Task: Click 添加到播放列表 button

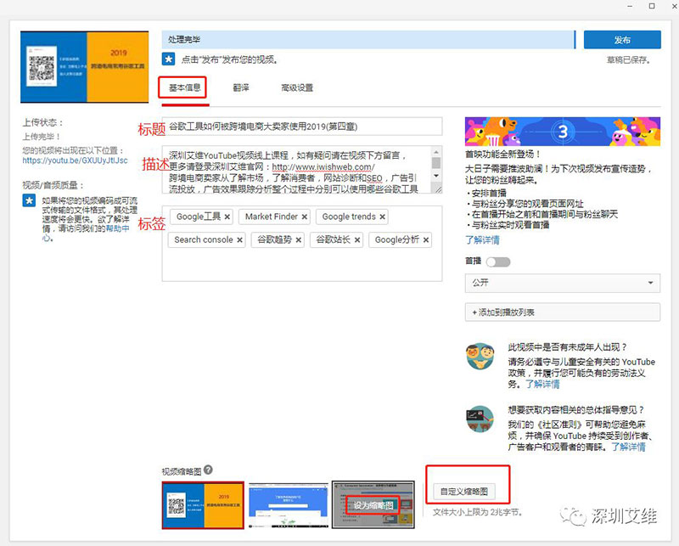Action: [563, 312]
